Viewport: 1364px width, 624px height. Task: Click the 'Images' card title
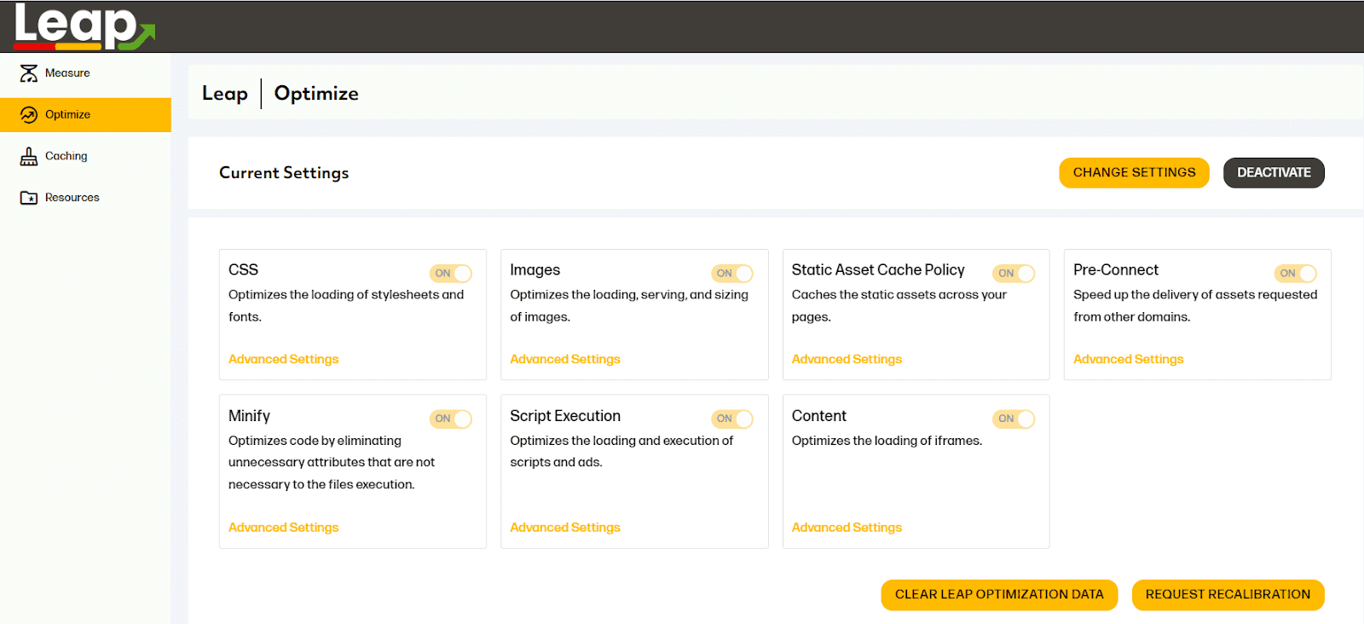535,270
